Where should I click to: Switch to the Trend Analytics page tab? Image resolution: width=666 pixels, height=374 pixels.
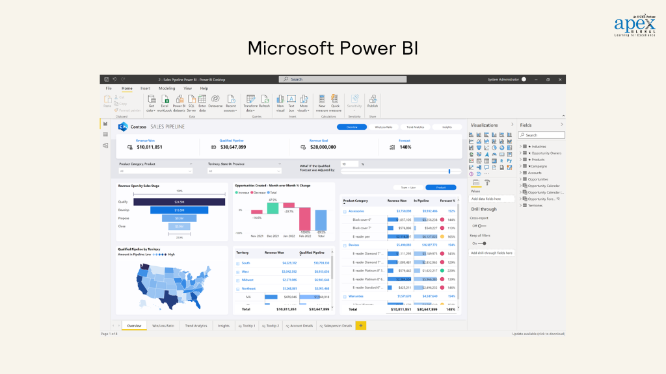(x=196, y=326)
